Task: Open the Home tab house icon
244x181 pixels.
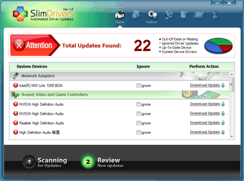Action: pos(120,15)
